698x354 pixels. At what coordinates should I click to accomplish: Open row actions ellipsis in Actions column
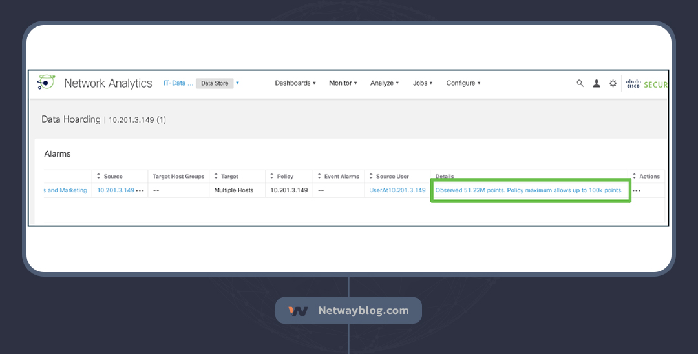click(637, 190)
